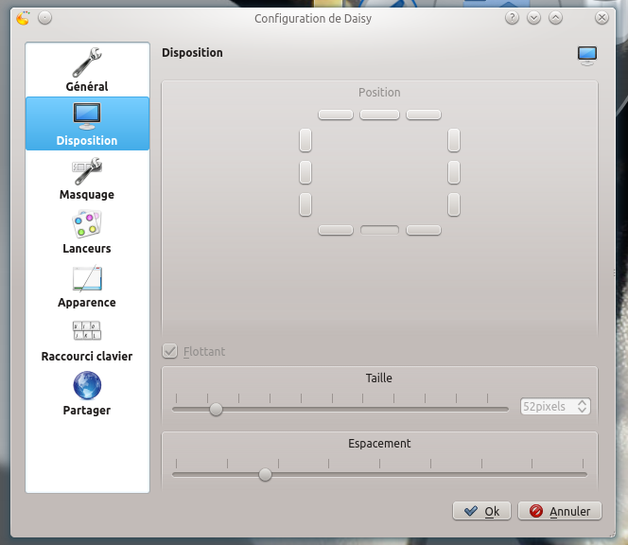Image resolution: width=628 pixels, height=545 pixels.
Task: Click the help question mark button
Action: coord(512,18)
